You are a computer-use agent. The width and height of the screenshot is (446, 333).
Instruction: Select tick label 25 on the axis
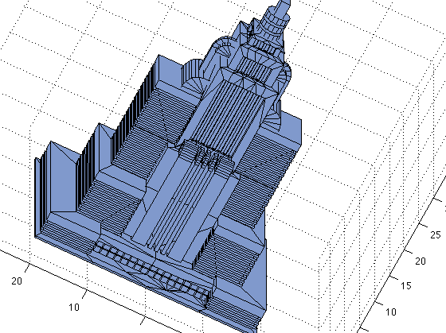[x=436, y=234]
